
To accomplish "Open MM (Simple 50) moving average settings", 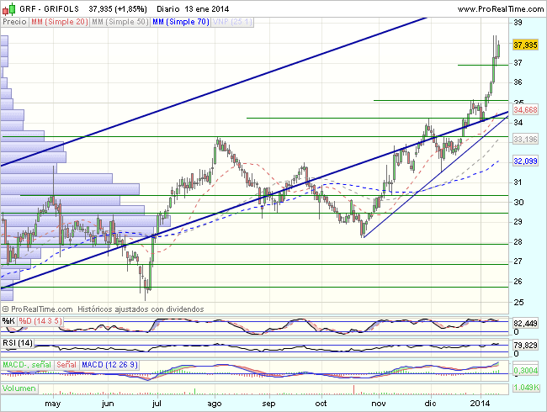I will tap(120, 22).
